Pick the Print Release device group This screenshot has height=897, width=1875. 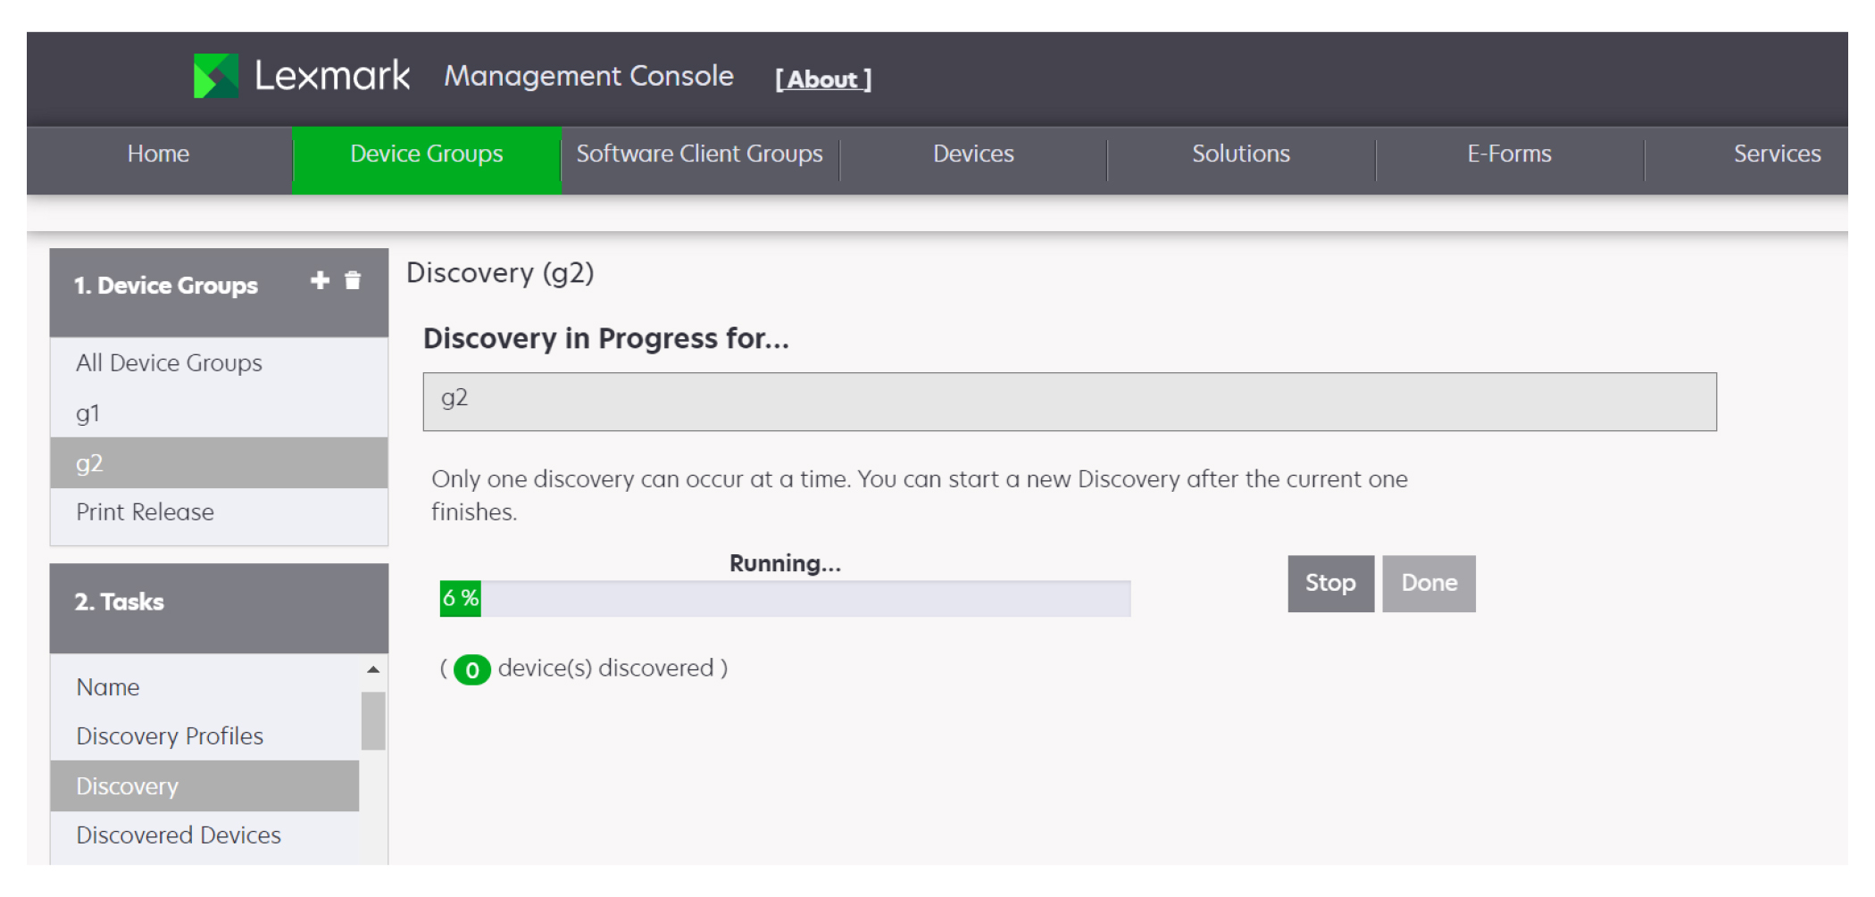[219, 512]
